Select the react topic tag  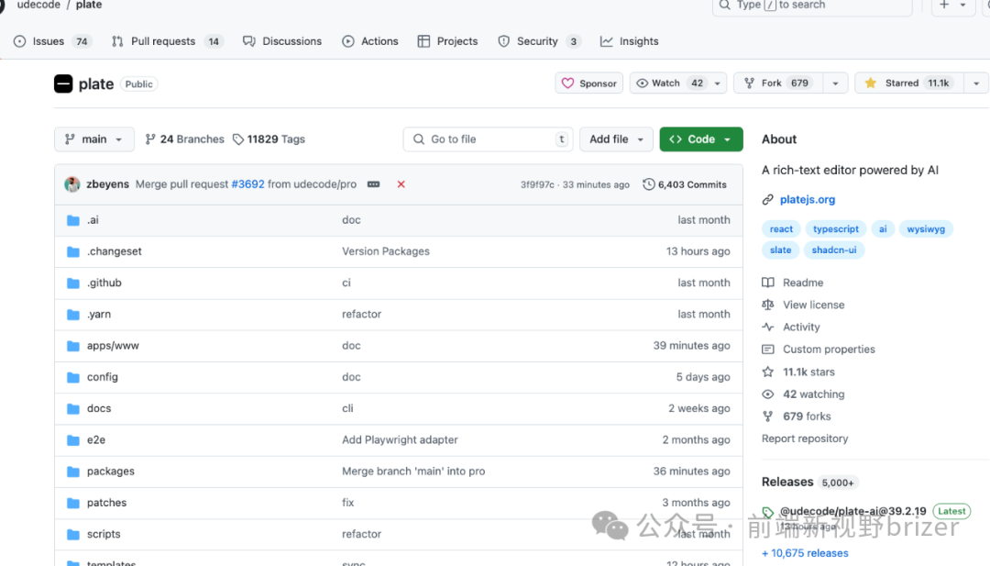(781, 229)
